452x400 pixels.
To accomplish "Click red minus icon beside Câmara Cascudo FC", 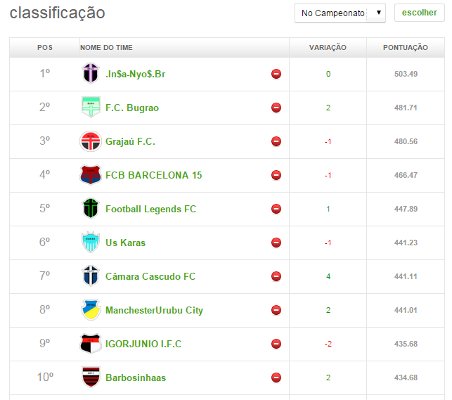I will [276, 276].
